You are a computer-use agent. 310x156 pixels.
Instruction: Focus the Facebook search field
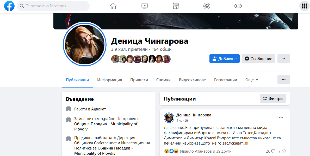[x=53, y=6]
